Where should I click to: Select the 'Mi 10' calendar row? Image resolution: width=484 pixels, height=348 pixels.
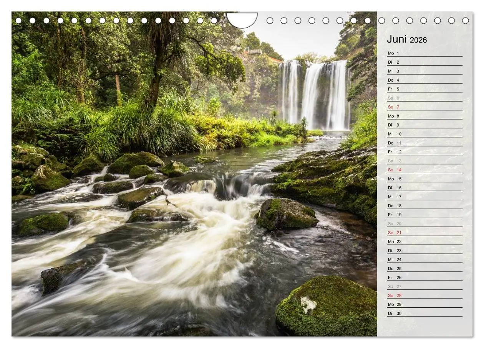[424, 134]
